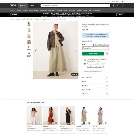
Task: Expand the Look After Me section
Action: click(95, 90)
